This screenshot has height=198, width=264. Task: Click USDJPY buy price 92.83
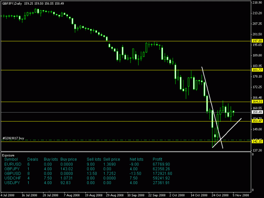(x=65, y=183)
